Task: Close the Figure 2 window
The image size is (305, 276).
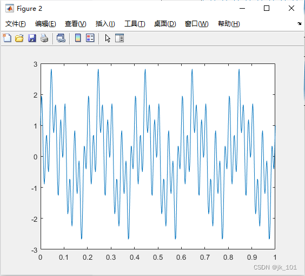Action: click(x=291, y=8)
